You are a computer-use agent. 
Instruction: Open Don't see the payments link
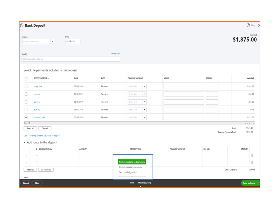pos(42,136)
